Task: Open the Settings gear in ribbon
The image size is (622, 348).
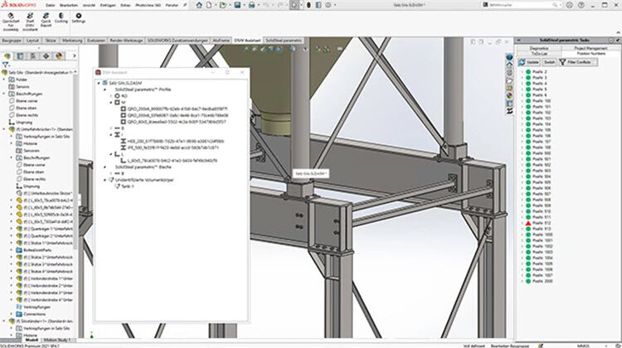Action: click(x=79, y=17)
